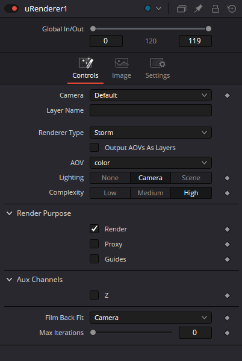Open the Renderer Type dropdown set to Storm
The width and height of the screenshot is (242, 361).
tap(150, 133)
